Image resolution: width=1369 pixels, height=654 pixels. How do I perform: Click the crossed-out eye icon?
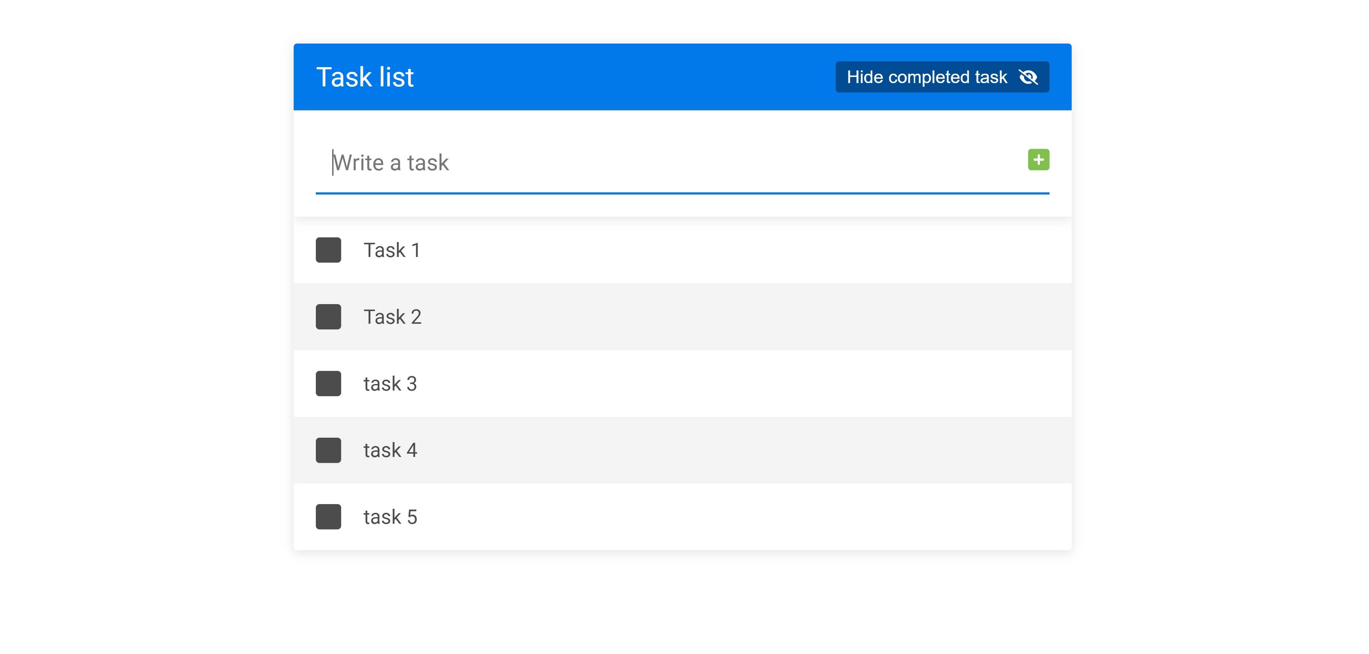[1028, 77]
